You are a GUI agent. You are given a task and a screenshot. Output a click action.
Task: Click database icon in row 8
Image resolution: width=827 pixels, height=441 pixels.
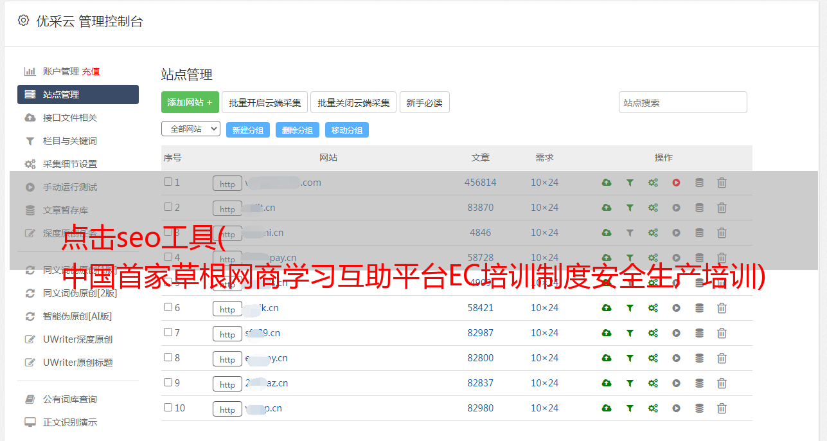pos(699,358)
